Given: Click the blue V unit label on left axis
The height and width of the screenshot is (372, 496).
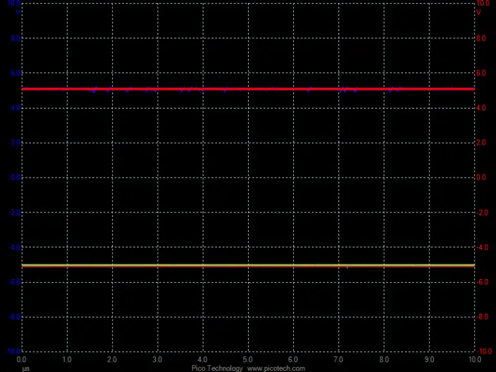Looking at the screenshot, I should (x=18, y=12).
